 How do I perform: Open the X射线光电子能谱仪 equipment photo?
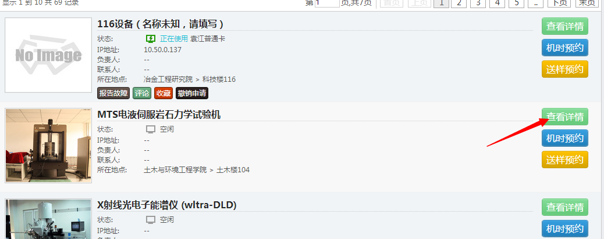pyautogui.click(x=48, y=219)
